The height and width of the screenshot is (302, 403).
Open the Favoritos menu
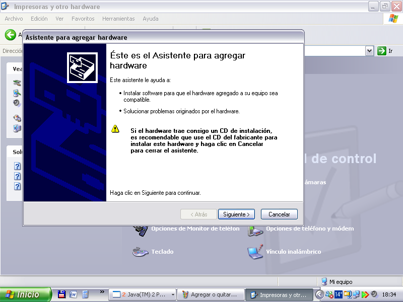click(x=83, y=19)
